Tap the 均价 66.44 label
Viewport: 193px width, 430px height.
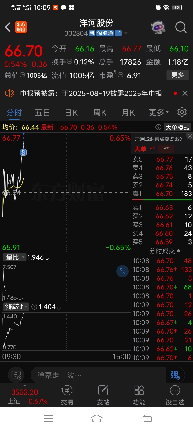tap(21, 127)
